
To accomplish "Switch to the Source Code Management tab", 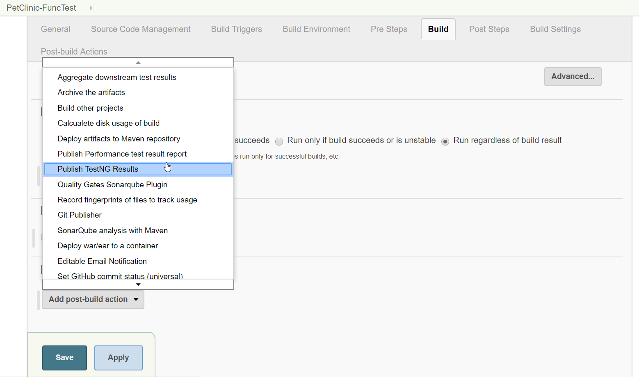I will pos(141,29).
